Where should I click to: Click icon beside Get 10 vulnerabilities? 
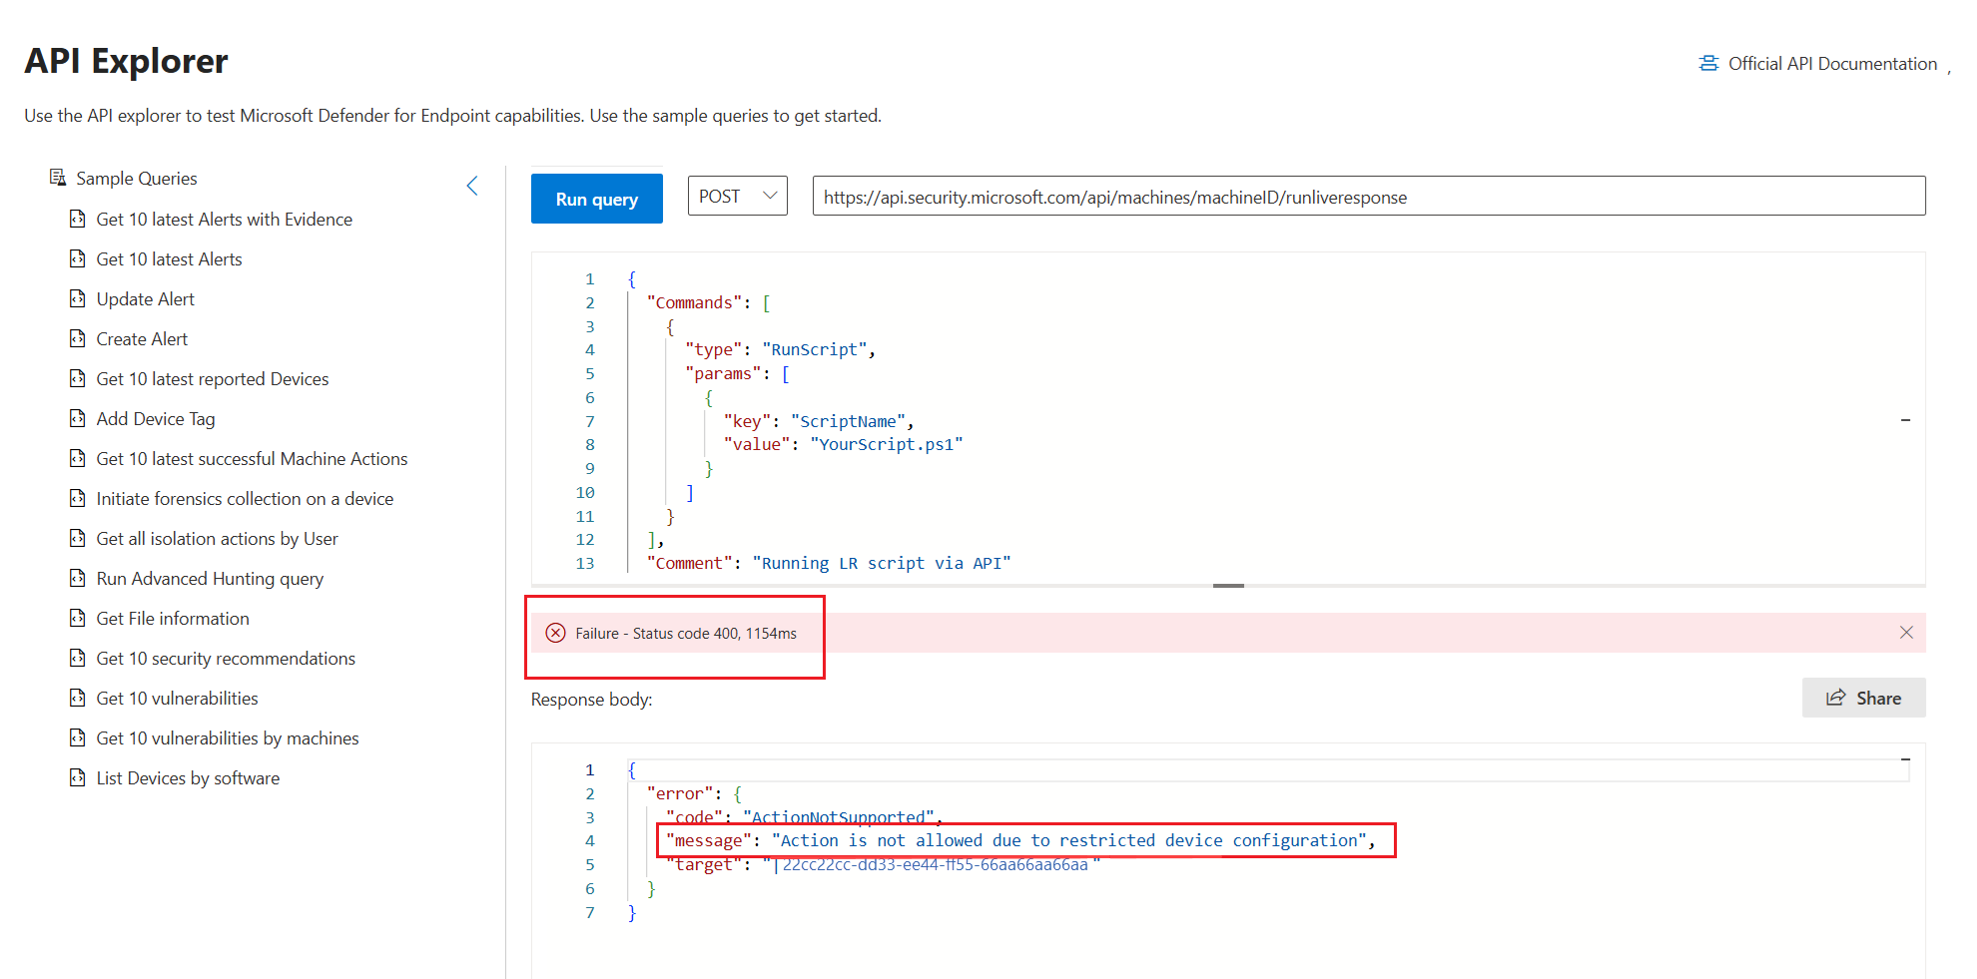78,698
